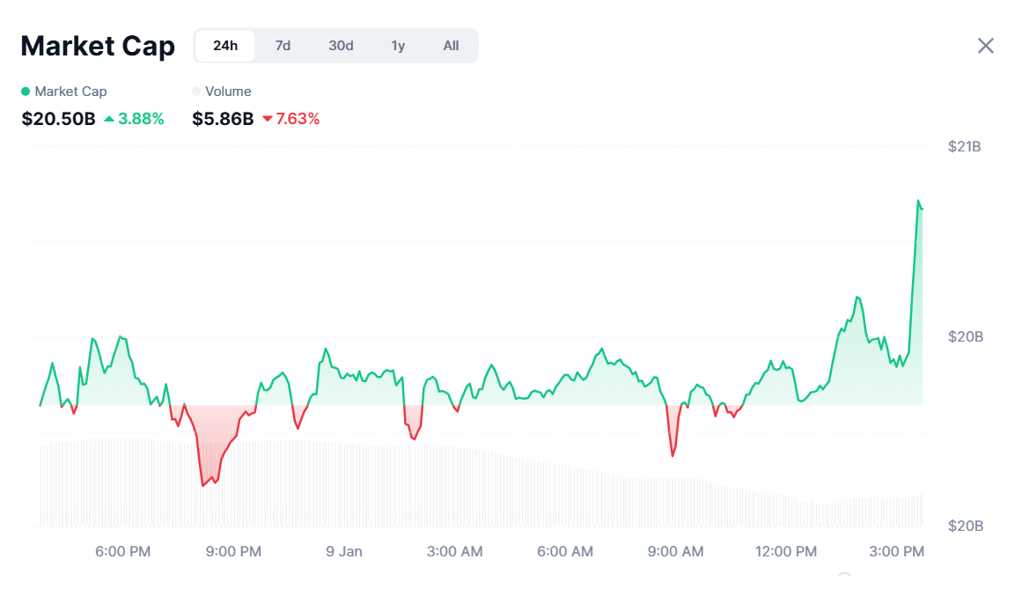1022x596 pixels.
Task: Click the 7.63% volume change text
Action: tap(298, 118)
